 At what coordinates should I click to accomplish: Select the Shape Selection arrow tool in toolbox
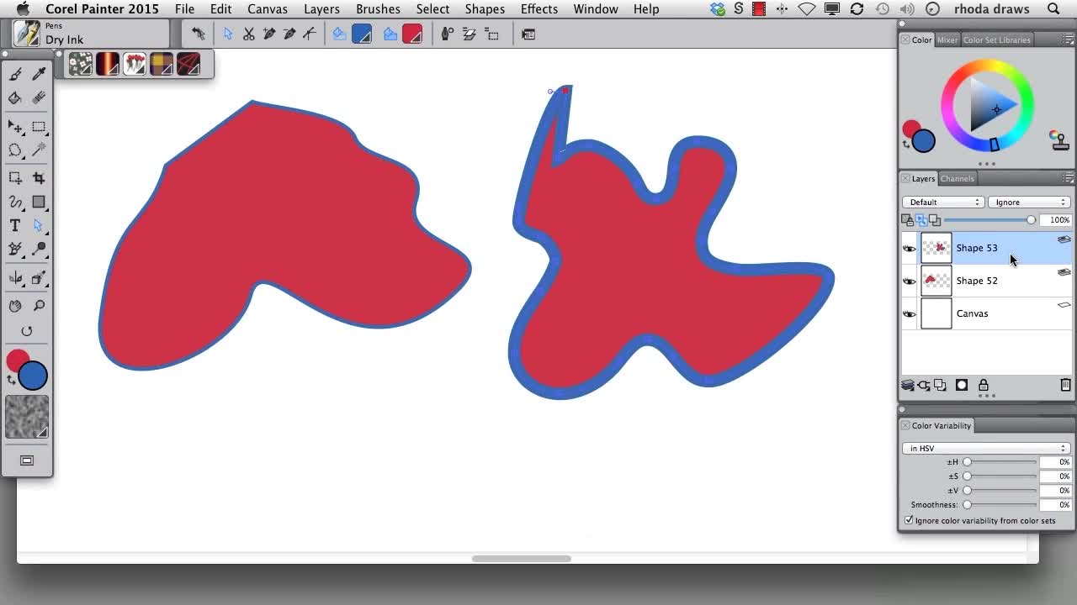click(39, 226)
